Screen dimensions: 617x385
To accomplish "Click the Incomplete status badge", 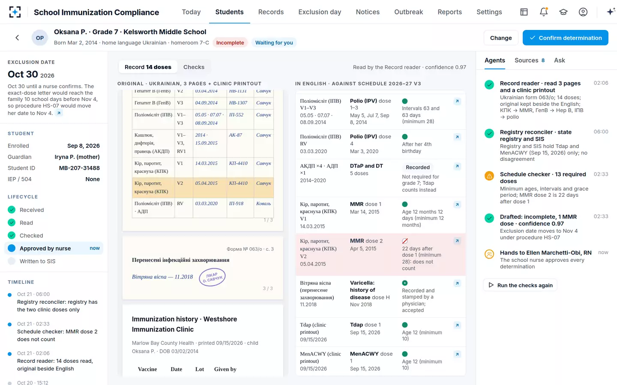I will click(x=230, y=42).
